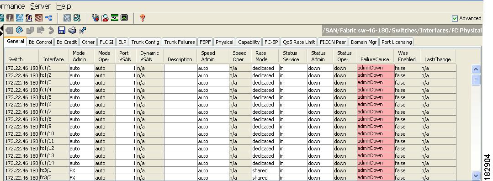Switch to the Bb Credit tab
This screenshot has width=493, height=181.
(x=67, y=42)
